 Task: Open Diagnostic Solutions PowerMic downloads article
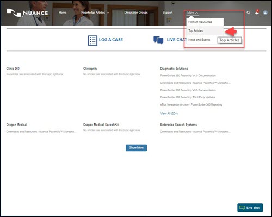[x=195, y=83]
